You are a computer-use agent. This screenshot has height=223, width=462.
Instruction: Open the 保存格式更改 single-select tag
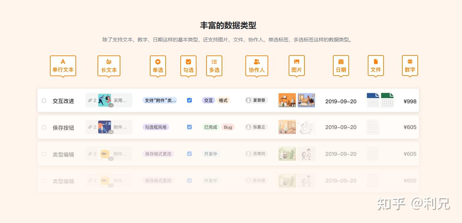158,154
